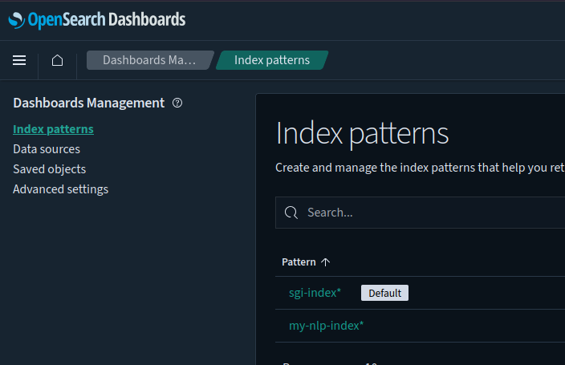Open Index patterns in sidebar

53,129
